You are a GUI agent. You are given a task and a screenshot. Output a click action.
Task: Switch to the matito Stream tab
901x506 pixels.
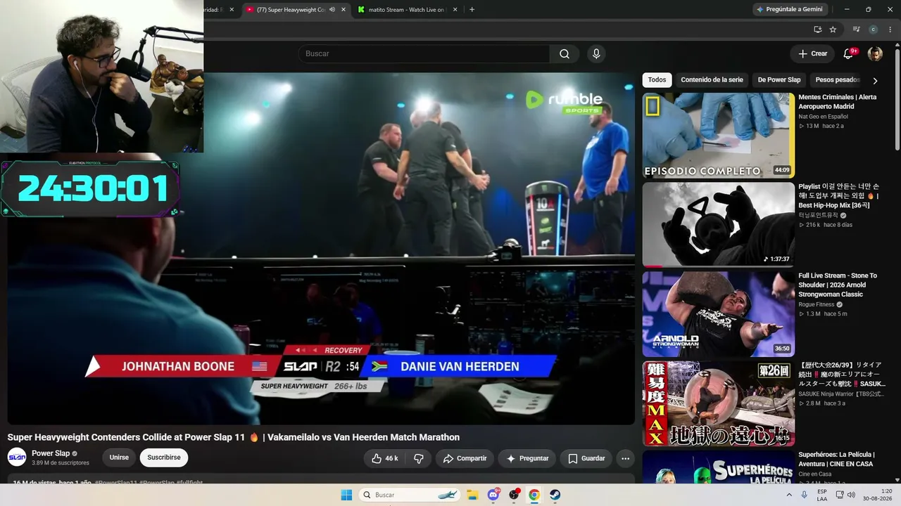point(407,9)
